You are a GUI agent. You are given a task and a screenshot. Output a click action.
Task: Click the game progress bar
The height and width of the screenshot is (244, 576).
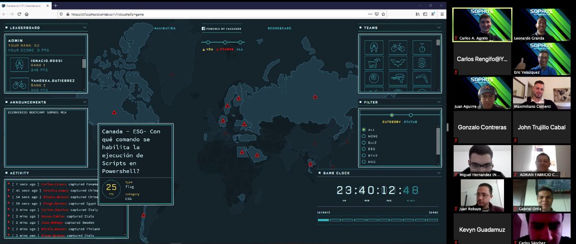pos(377,220)
